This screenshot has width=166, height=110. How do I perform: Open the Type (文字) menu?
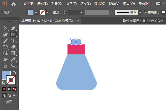(x=71, y=4)
